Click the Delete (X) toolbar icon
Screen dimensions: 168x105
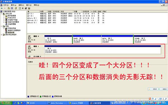click(23, 8)
